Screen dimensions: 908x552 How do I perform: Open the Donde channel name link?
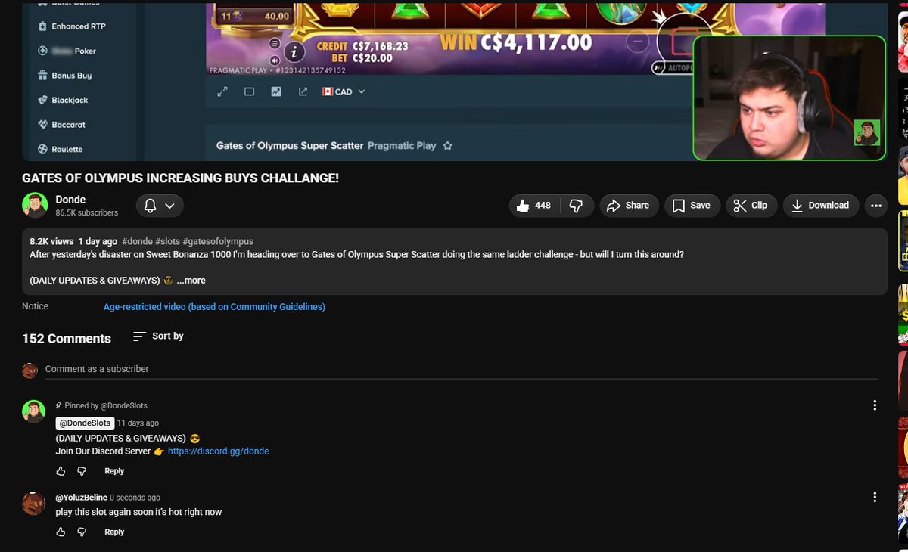(x=70, y=200)
